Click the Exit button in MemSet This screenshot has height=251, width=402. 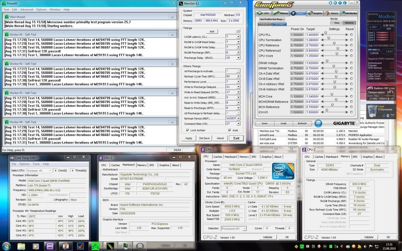tap(236, 138)
